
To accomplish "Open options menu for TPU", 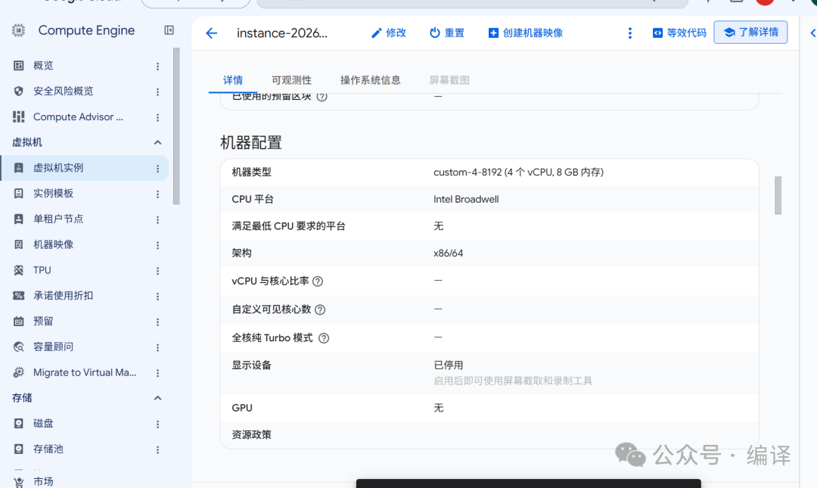I will 158,271.
